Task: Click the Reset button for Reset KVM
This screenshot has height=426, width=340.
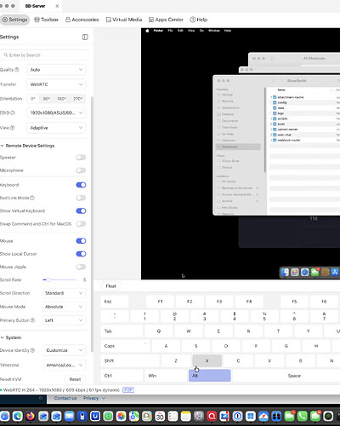Action: click(75, 379)
